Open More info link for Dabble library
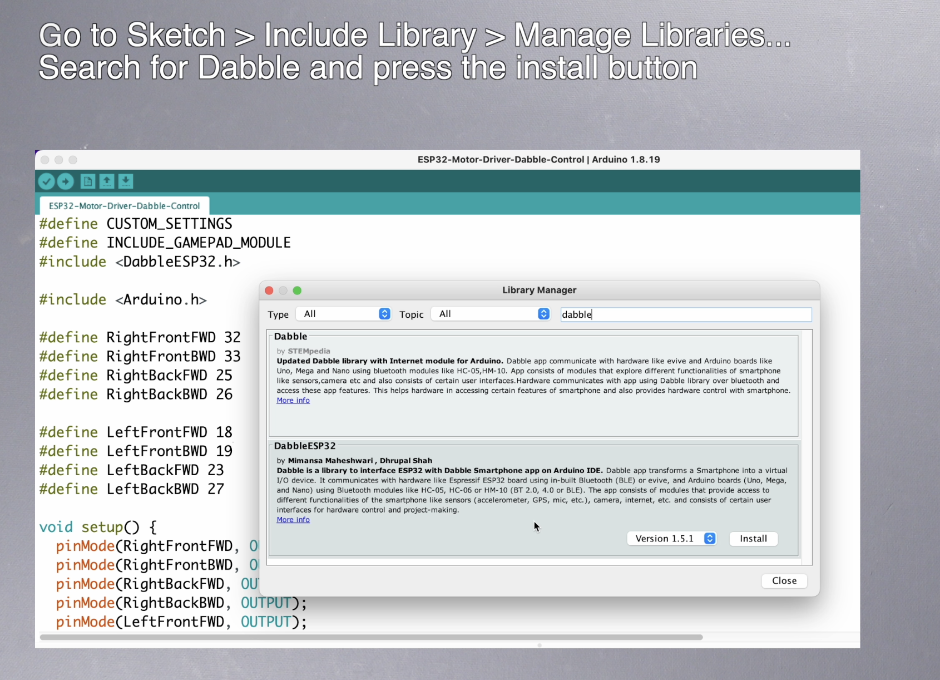The height and width of the screenshot is (680, 940). [293, 401]
